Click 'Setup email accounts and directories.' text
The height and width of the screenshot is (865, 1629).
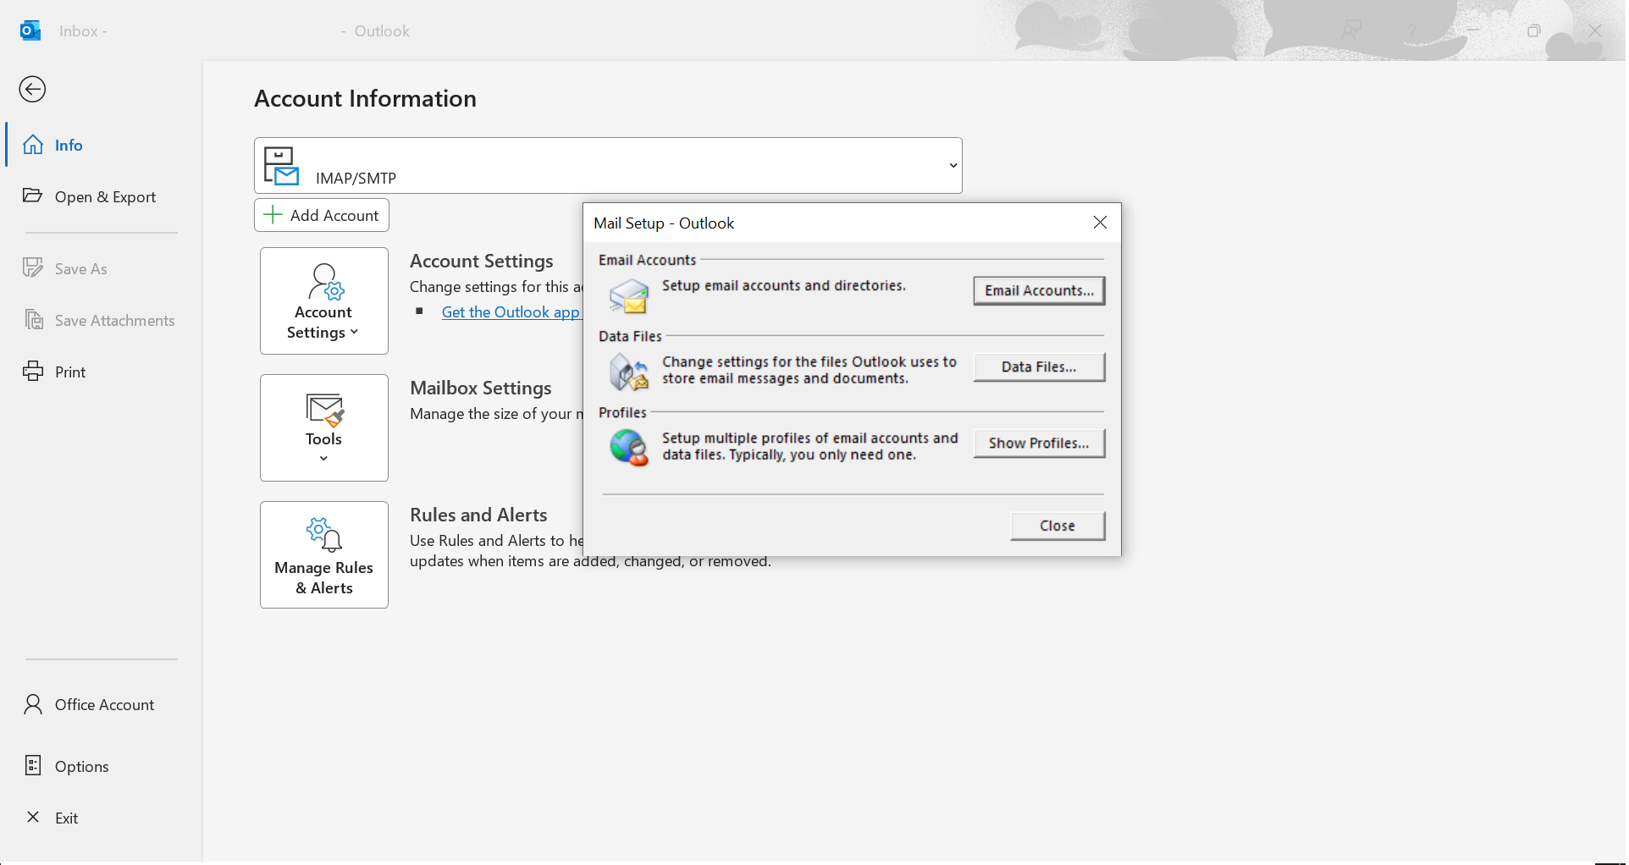[x=784, y=285]
